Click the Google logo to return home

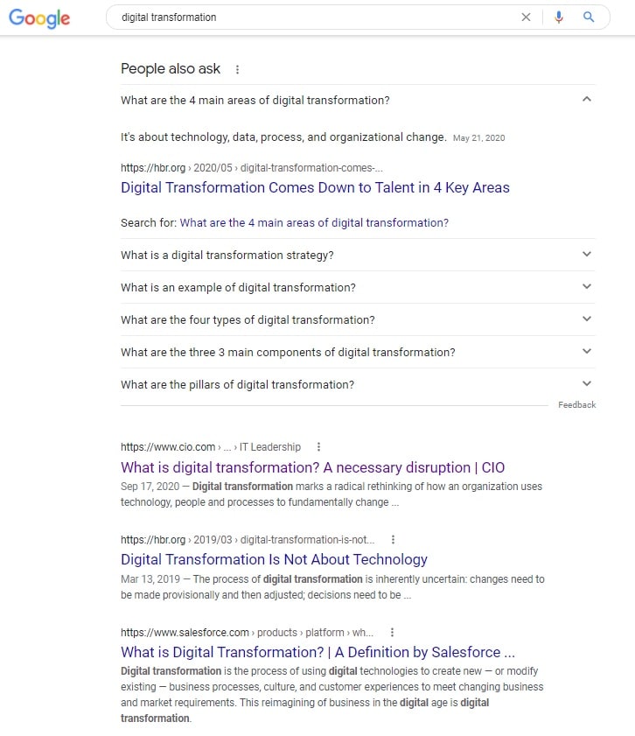pos(38,18)
